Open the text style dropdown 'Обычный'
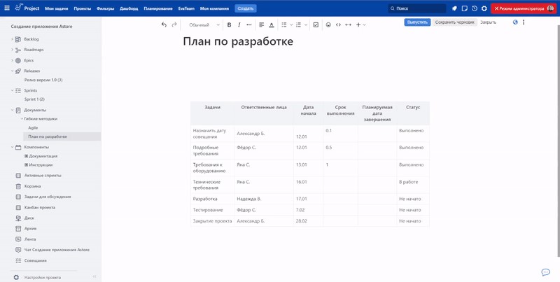 click(202, 24)
